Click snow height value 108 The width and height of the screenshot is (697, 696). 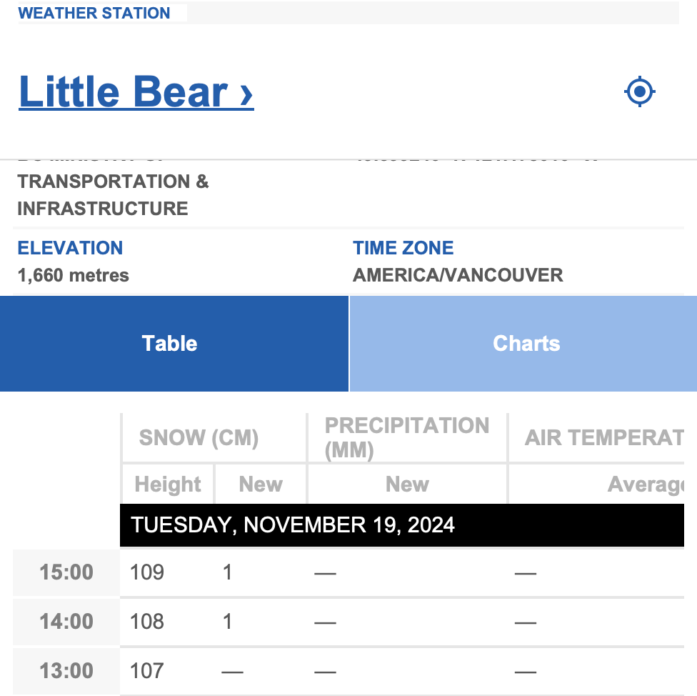(147, 622)
